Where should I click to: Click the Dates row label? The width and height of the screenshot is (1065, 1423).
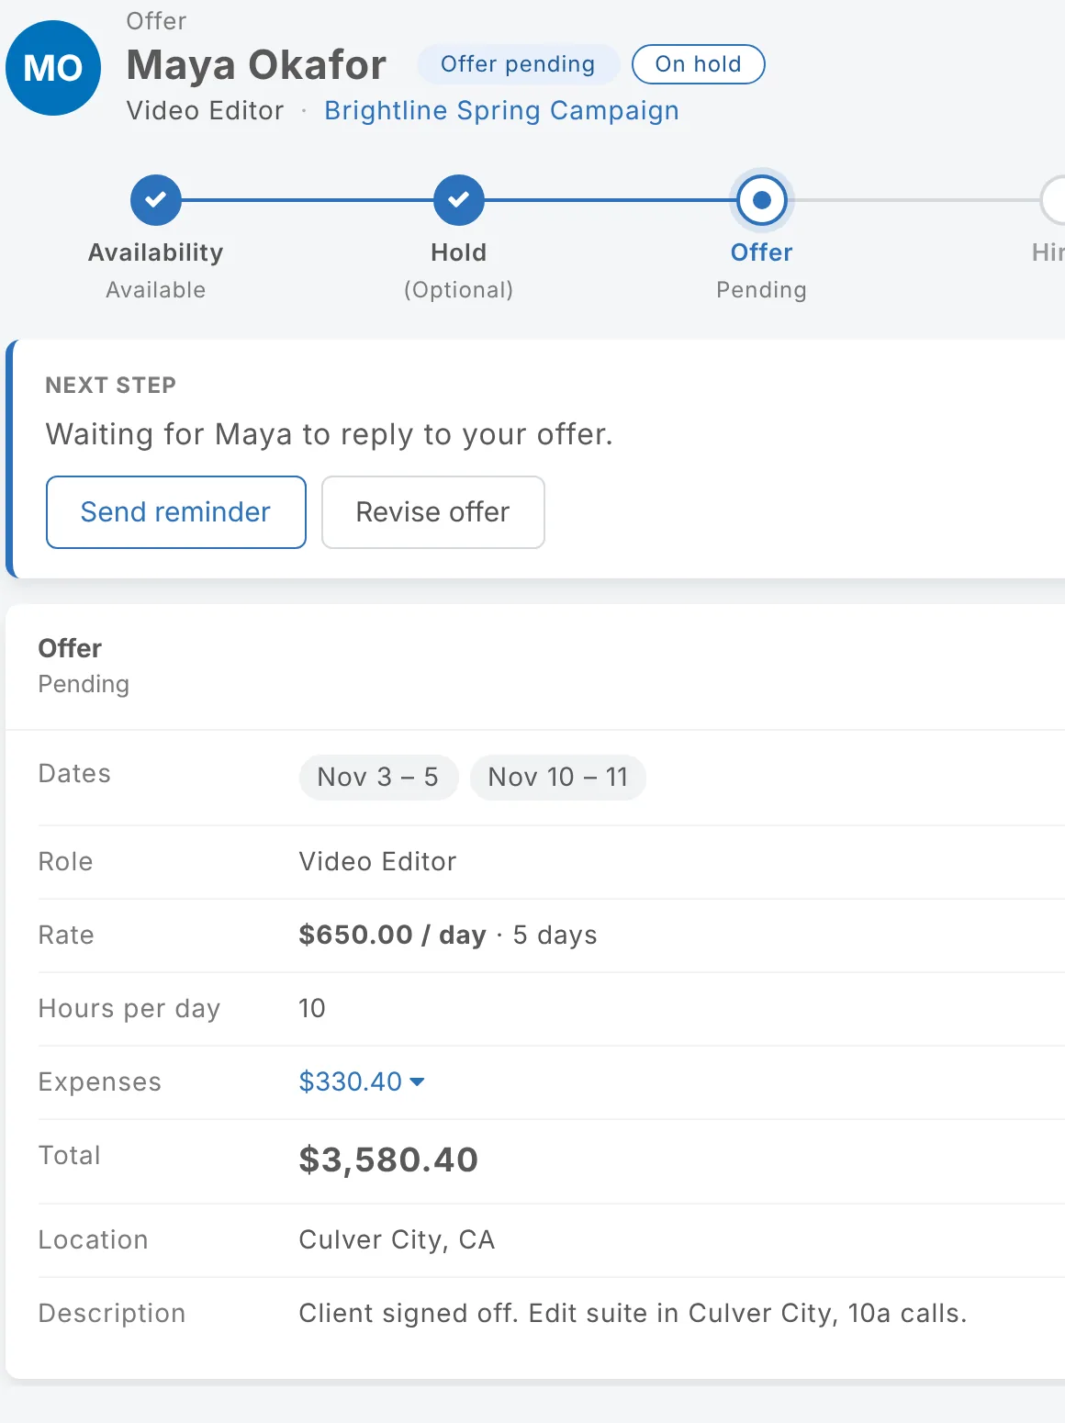74,774
